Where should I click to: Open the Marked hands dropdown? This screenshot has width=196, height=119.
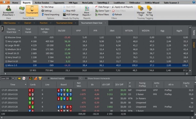80,78
